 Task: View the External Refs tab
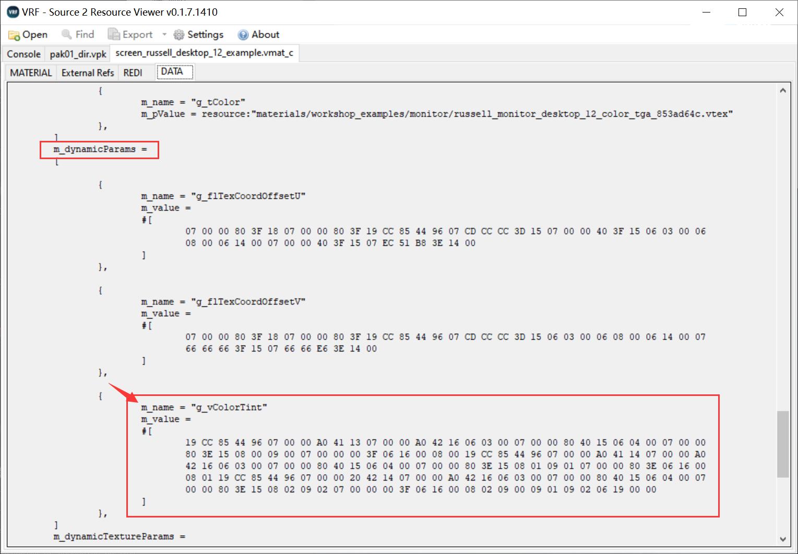pyautogui.click(x=87, y=73)
